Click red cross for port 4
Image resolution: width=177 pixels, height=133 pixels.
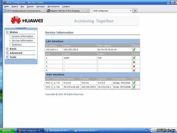click(x=134, y=71)
